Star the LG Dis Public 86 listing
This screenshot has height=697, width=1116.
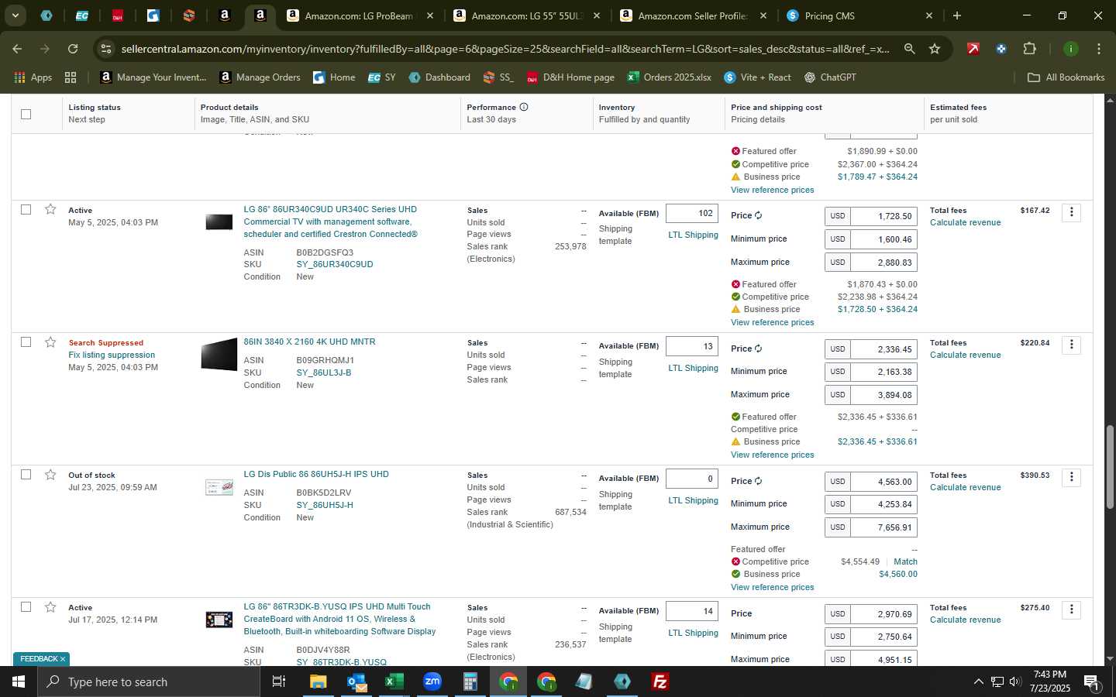[50, 474]
